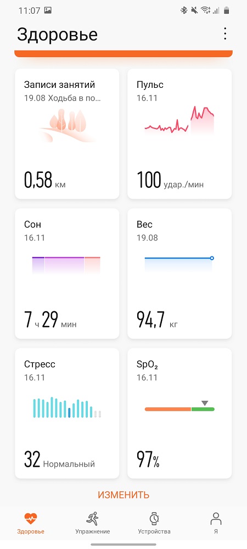
Task: Tap the profile person icon
Action: pyautogui.click(x=216, y=518)
